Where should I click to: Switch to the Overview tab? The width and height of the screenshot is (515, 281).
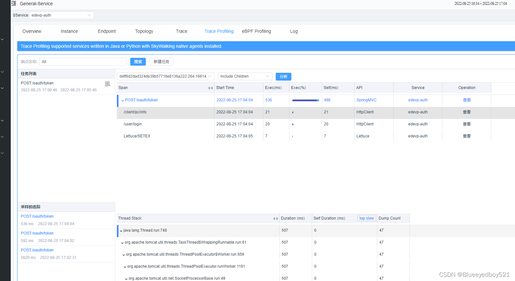point(32,31)
